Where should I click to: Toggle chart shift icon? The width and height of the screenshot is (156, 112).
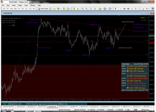coord(95,9)
